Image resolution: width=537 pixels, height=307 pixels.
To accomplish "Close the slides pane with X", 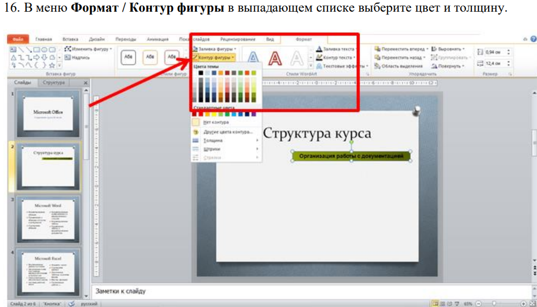I will coord(85,82).
